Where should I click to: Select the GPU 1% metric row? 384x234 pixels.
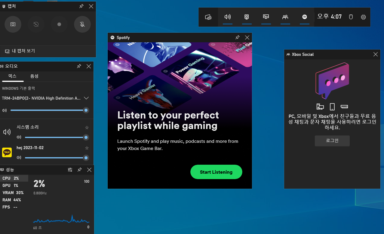[x=14, y=185]
